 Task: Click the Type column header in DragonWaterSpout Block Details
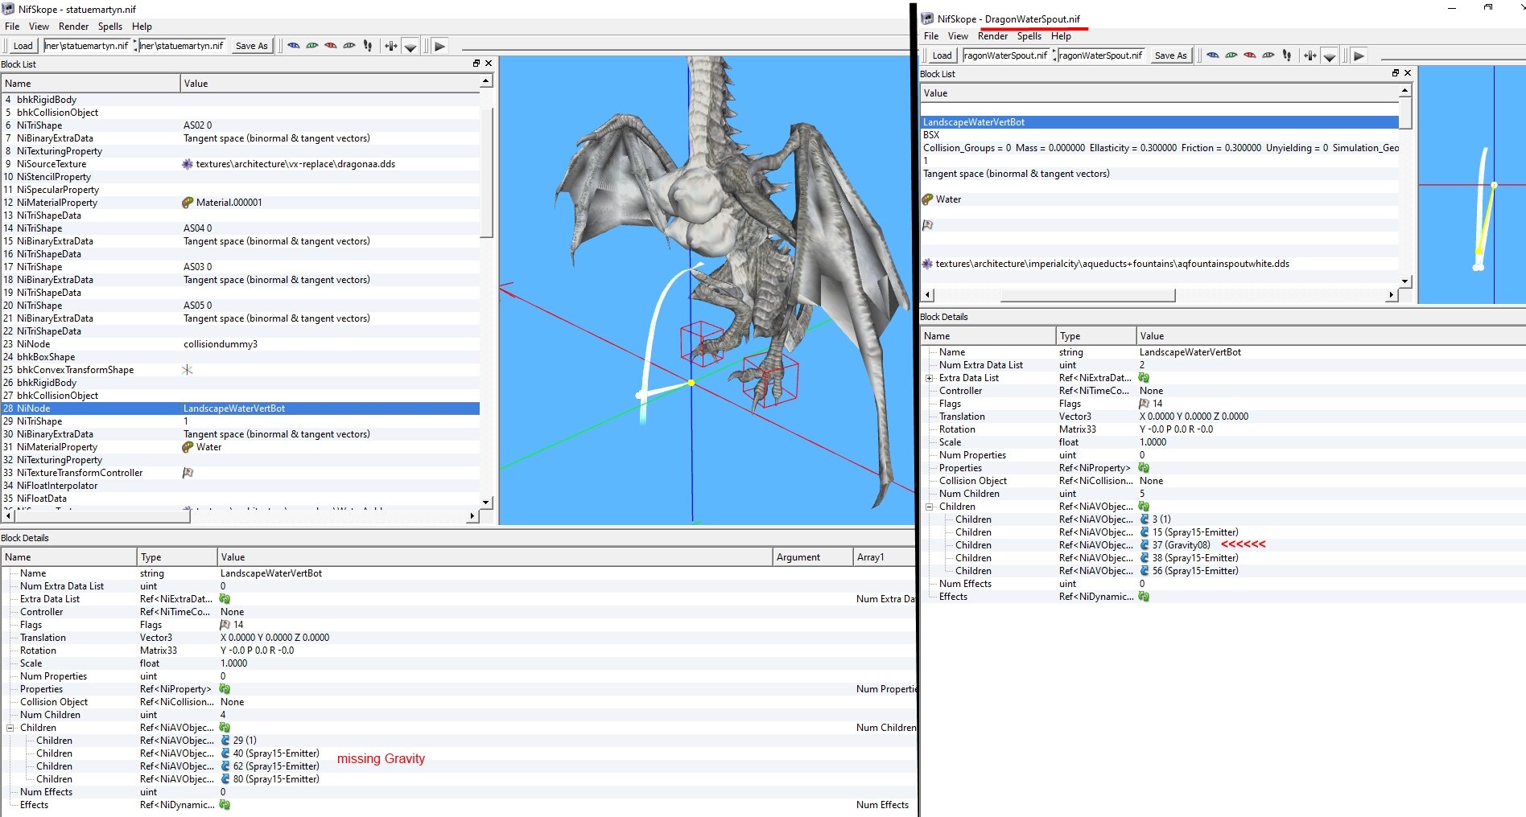point(1095,336)
